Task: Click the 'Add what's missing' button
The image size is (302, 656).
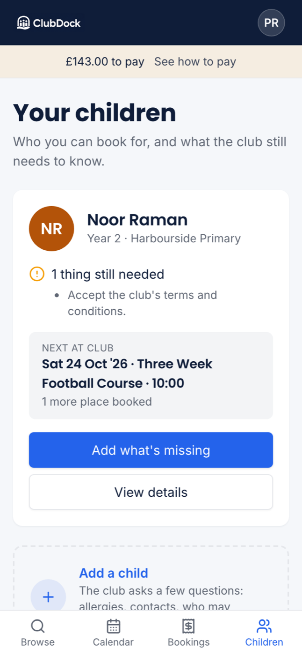Action: 151,450
